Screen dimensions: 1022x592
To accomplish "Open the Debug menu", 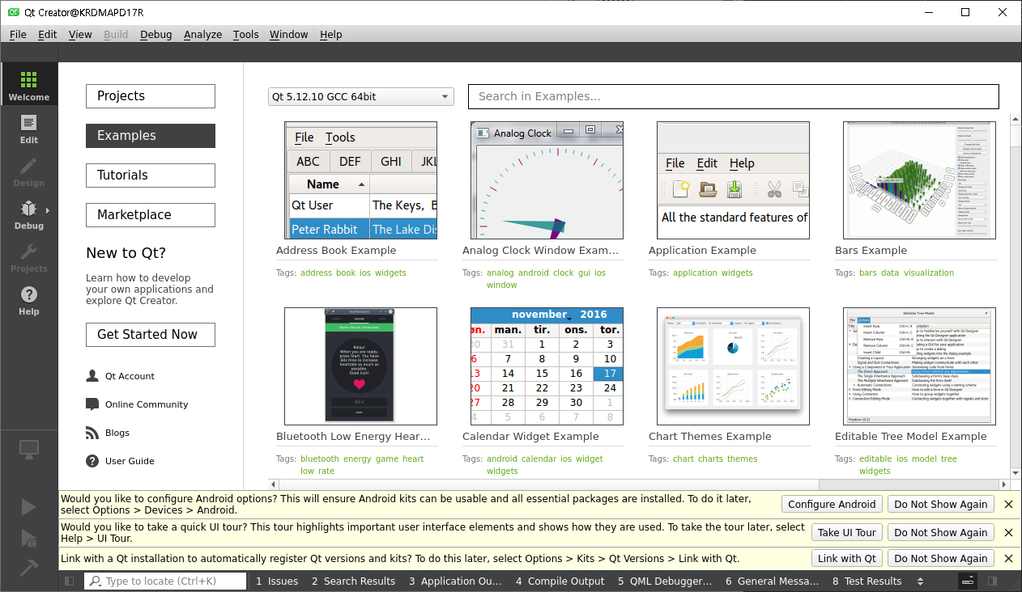I will (156, 34).
